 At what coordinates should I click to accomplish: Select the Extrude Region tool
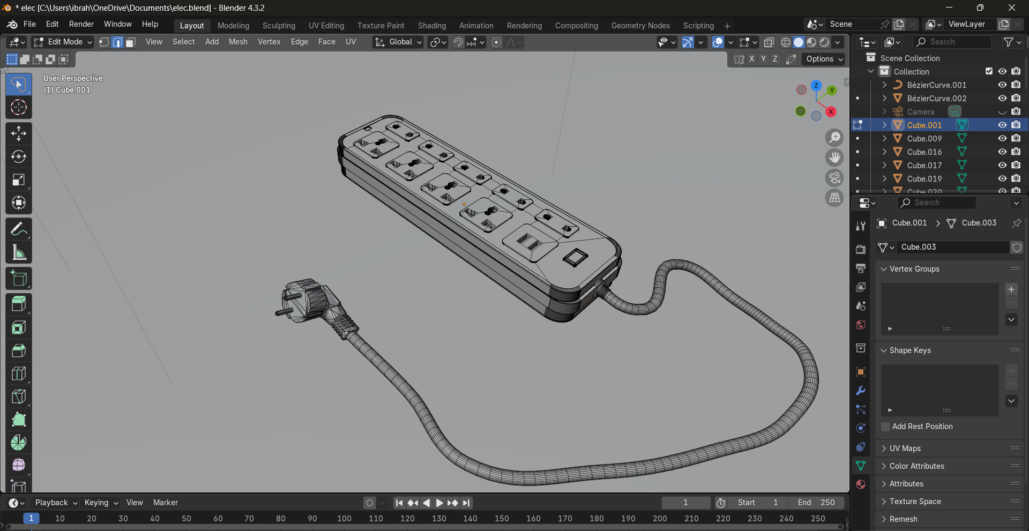pos(19,304)
